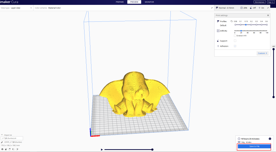Set infill slider to 60 mark

coord(254,31)
